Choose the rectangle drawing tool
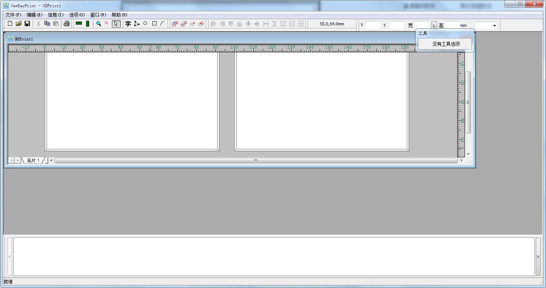 154,23
